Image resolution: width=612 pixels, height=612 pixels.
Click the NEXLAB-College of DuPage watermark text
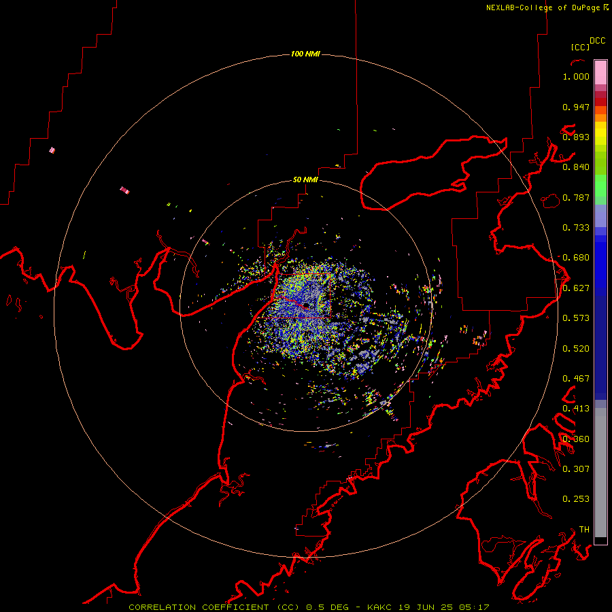[545, 7]
